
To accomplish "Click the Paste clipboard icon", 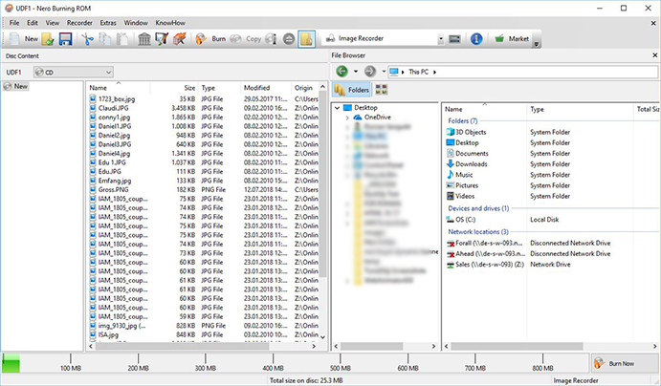I will point(122,39).
